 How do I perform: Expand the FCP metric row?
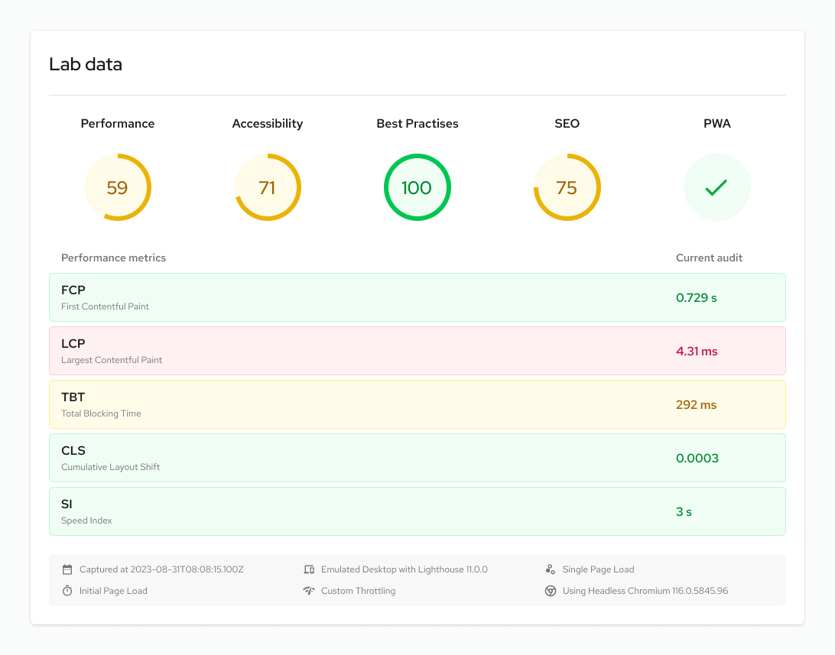417,297
